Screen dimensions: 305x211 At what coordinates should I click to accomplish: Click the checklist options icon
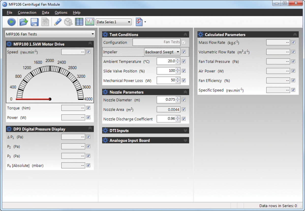139,22
